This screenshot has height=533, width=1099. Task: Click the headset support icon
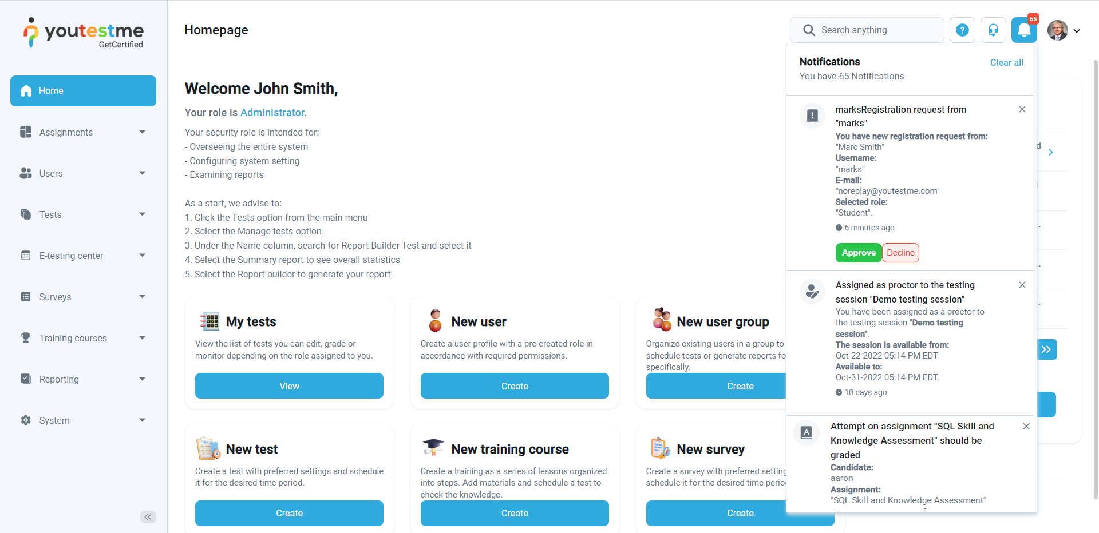(993, 30)
